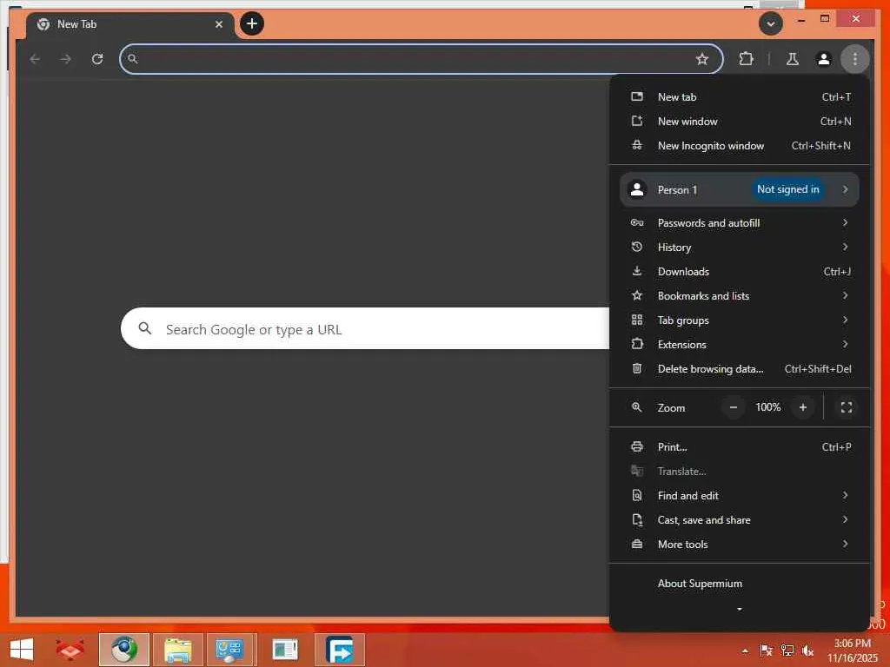Close the New Tab tab

[x=219, y=24]
